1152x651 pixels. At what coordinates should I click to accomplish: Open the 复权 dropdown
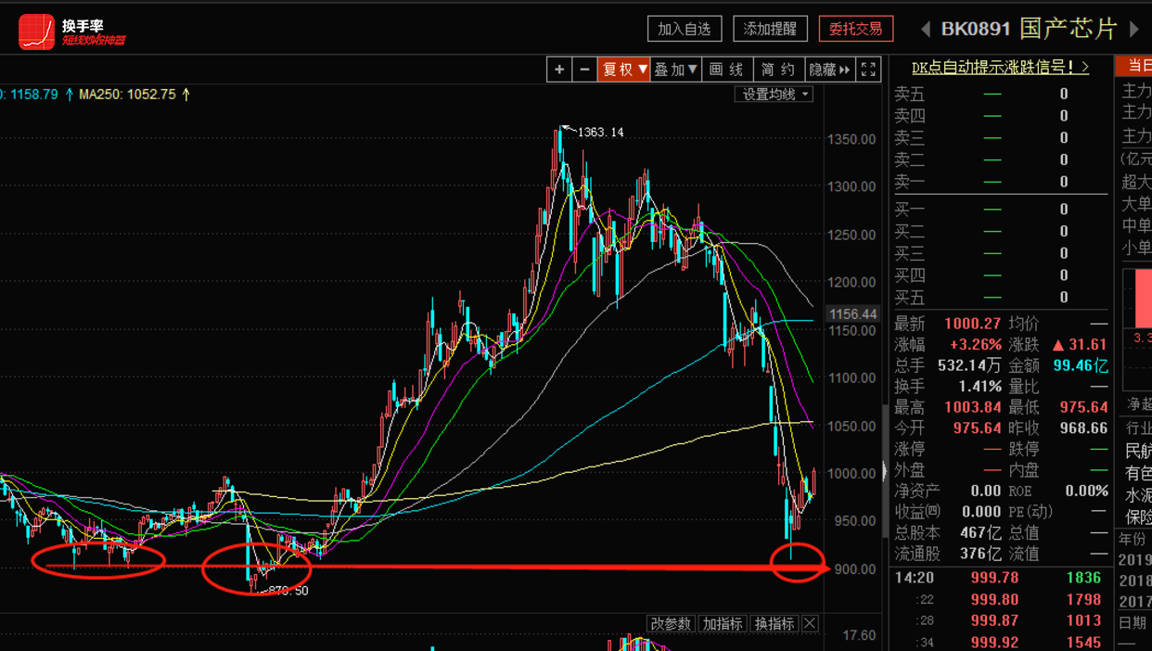click(623, 70)
